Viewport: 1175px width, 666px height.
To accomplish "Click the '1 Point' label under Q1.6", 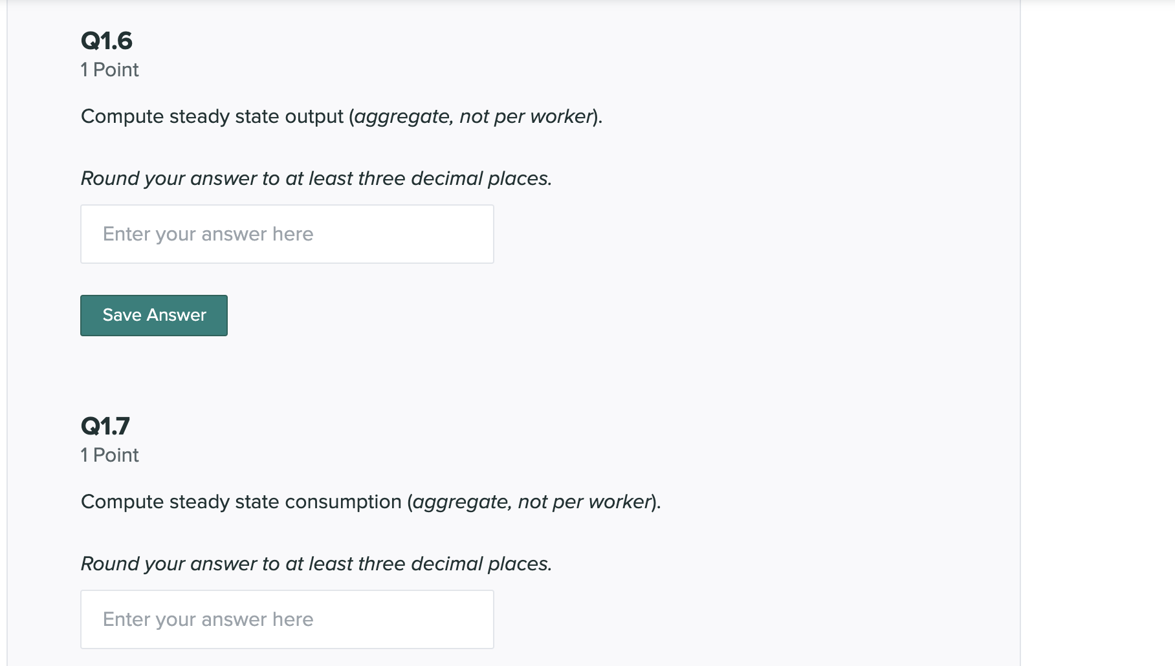I will pyautogui.click(x=109, y=69).
